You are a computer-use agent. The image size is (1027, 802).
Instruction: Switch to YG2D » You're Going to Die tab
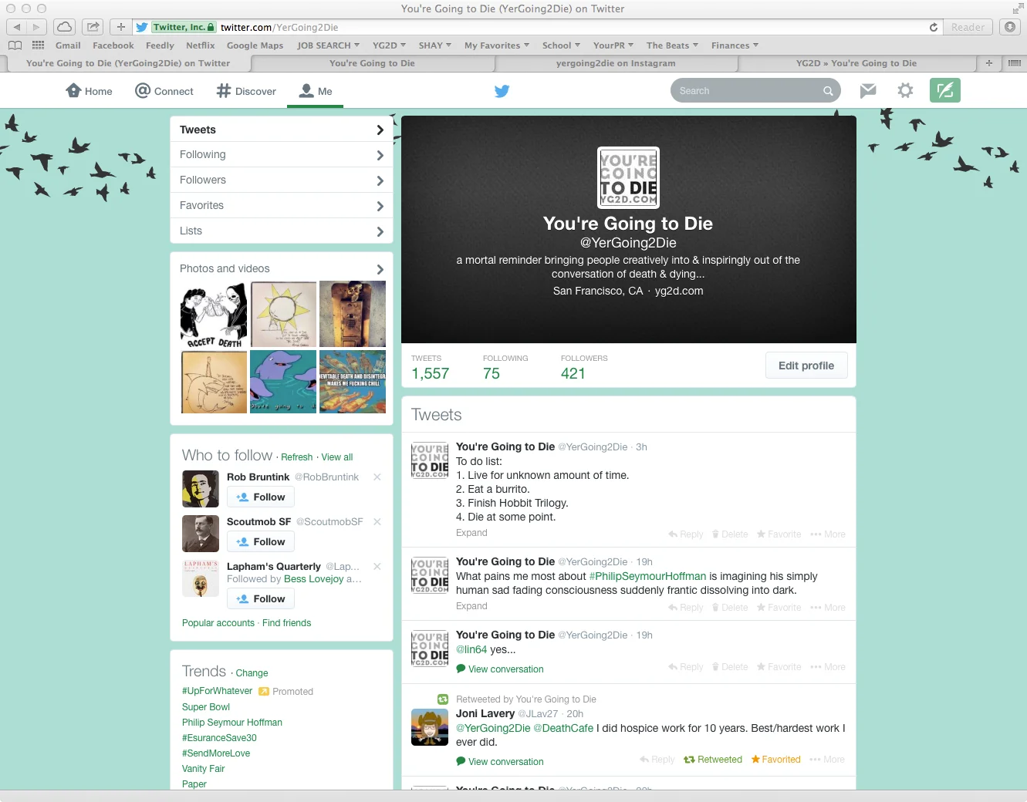click(856, 63)
